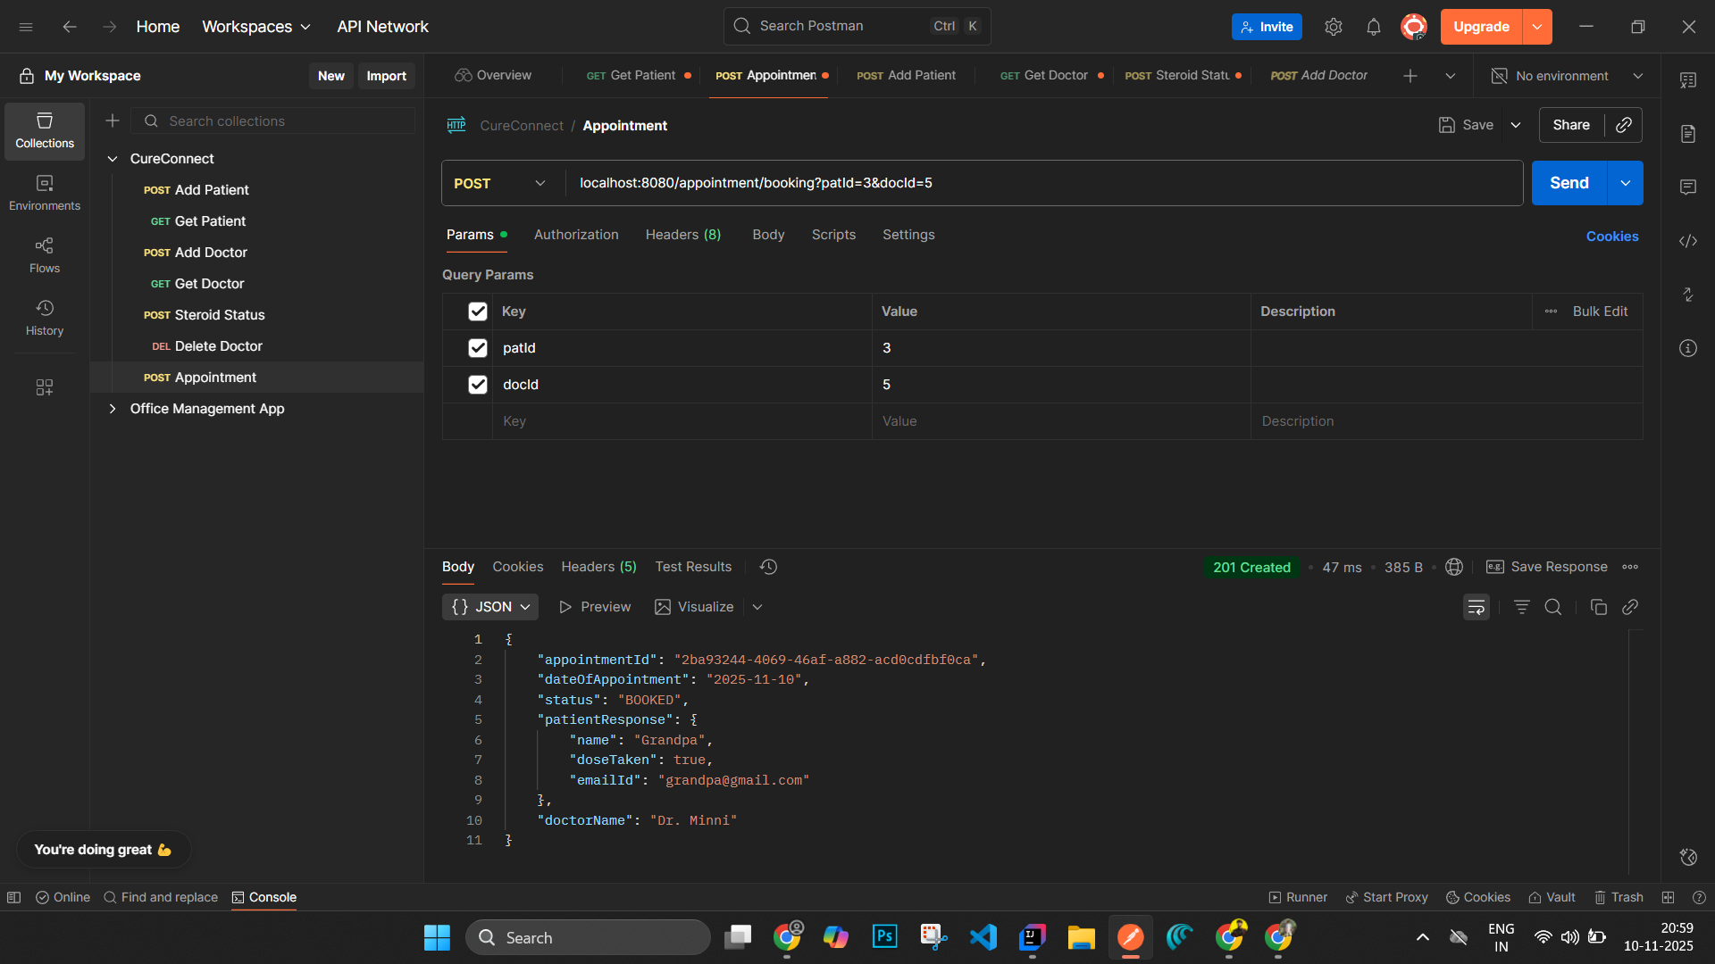The image size is (1715, 964).
Task: Open the notifications bell
Action: click(x=1373, y=27)
